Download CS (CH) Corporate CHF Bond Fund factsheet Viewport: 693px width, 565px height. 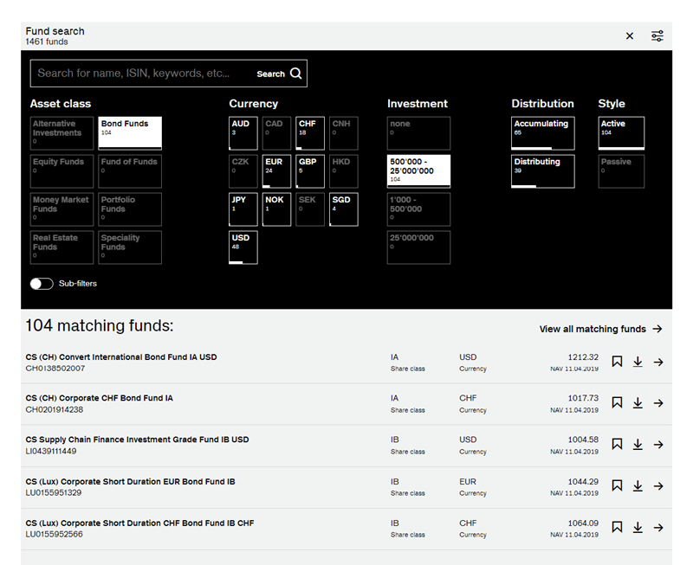638,403
